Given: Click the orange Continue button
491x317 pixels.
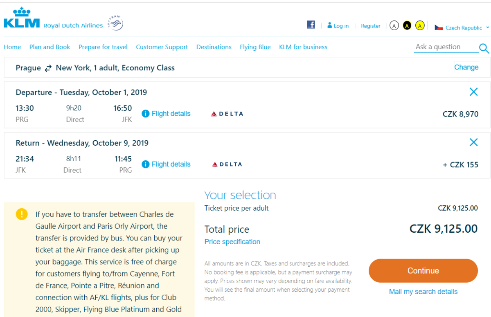Looking at the screenshot, I should click(423, 271).
